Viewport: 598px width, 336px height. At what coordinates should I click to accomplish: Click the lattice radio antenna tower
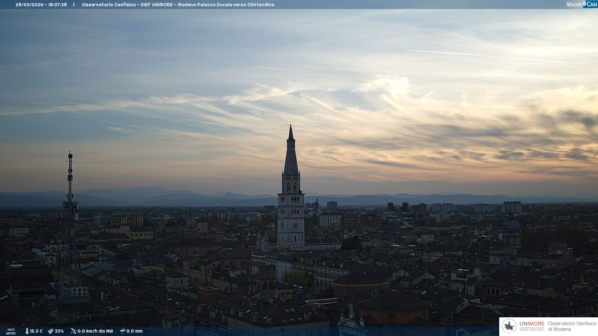(x=70, y=218)
